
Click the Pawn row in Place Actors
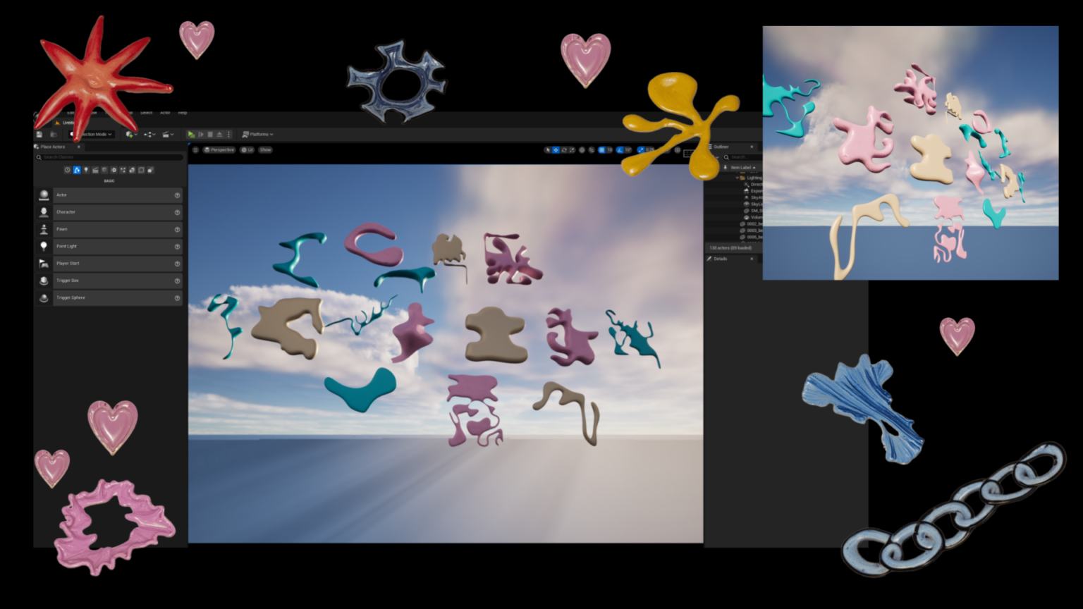(x=109, y=229)
